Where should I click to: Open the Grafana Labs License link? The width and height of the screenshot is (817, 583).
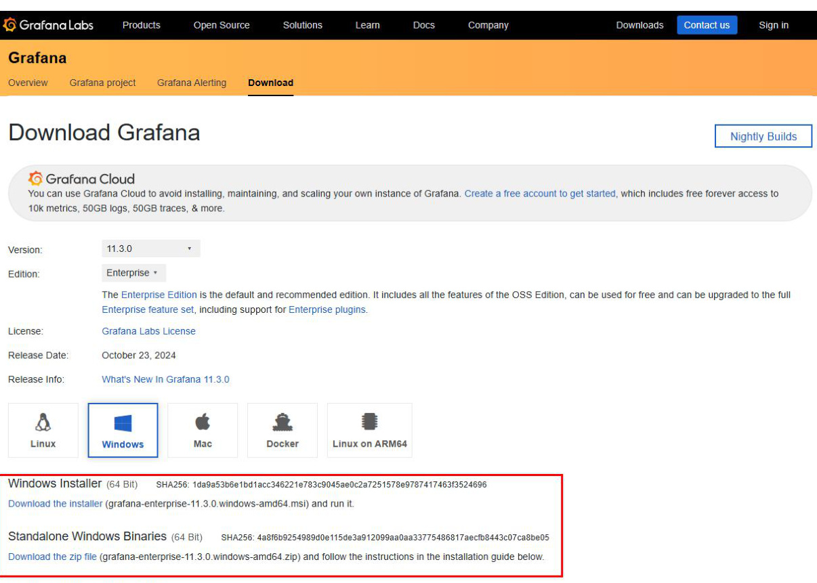(148, 331)
